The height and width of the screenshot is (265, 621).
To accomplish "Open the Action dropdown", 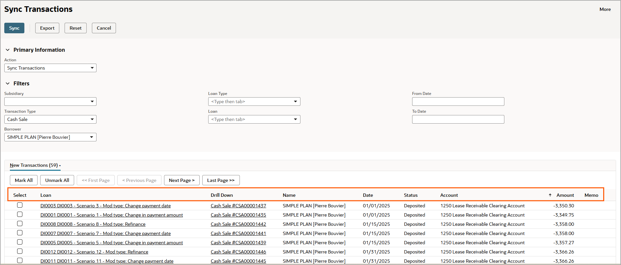I will [92, 68].
